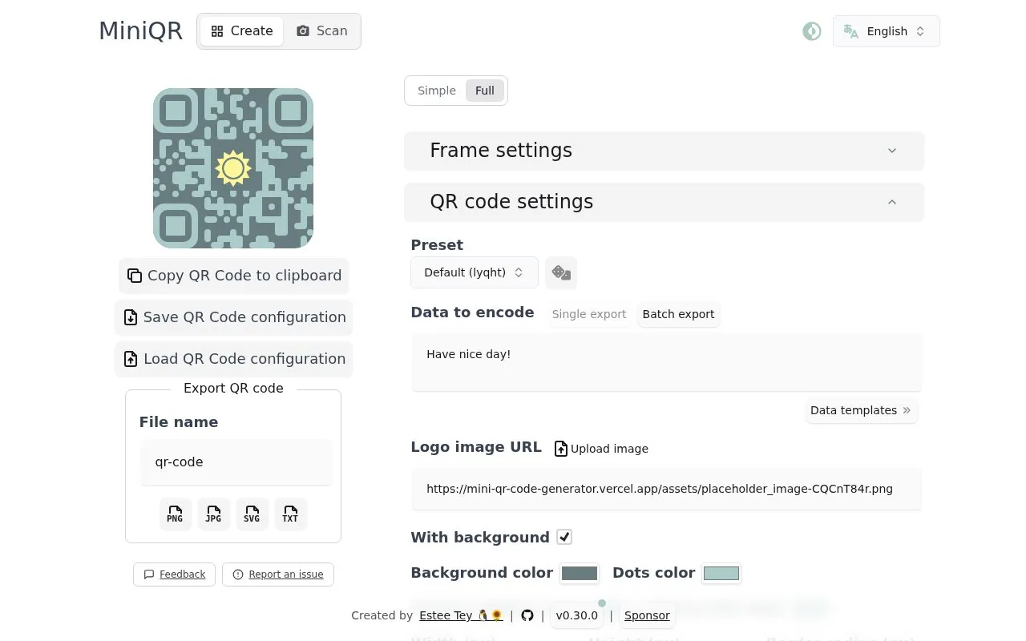Image resolution: width=1026 pixels, height=641 pixels.
Task: Upload a logo image
Action: point(601,449)
